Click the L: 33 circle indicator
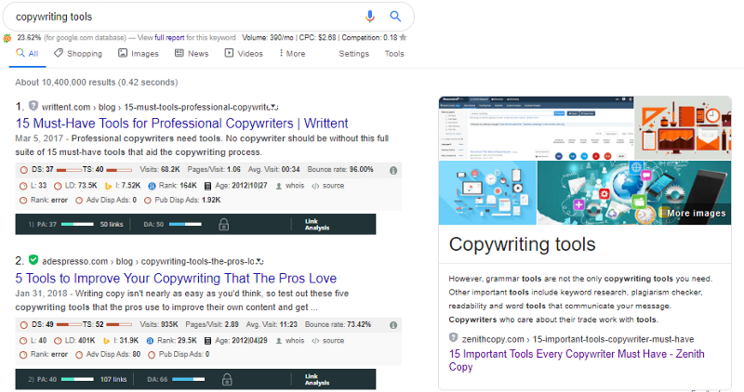The image size is (744, 392). 23,187
